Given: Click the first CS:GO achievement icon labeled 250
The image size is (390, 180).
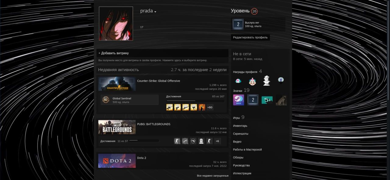Looking at the screenshot, I should click(x=170, y=107).
